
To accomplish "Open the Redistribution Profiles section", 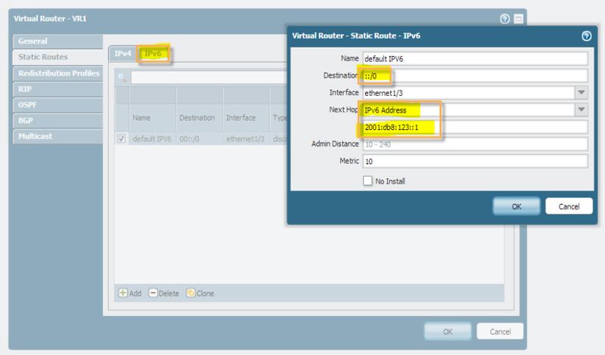I will point(58,73).
